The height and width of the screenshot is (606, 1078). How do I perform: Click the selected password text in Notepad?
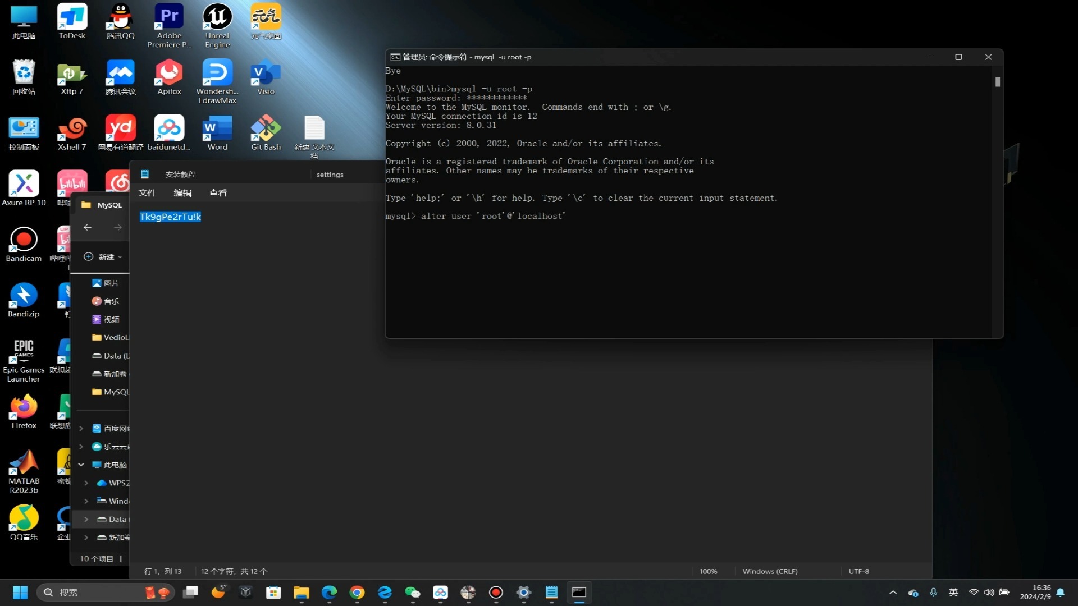pos(170,217)
